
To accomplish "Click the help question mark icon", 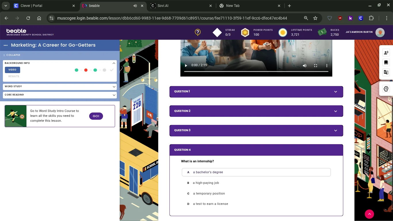I will (x=198, y=32).
